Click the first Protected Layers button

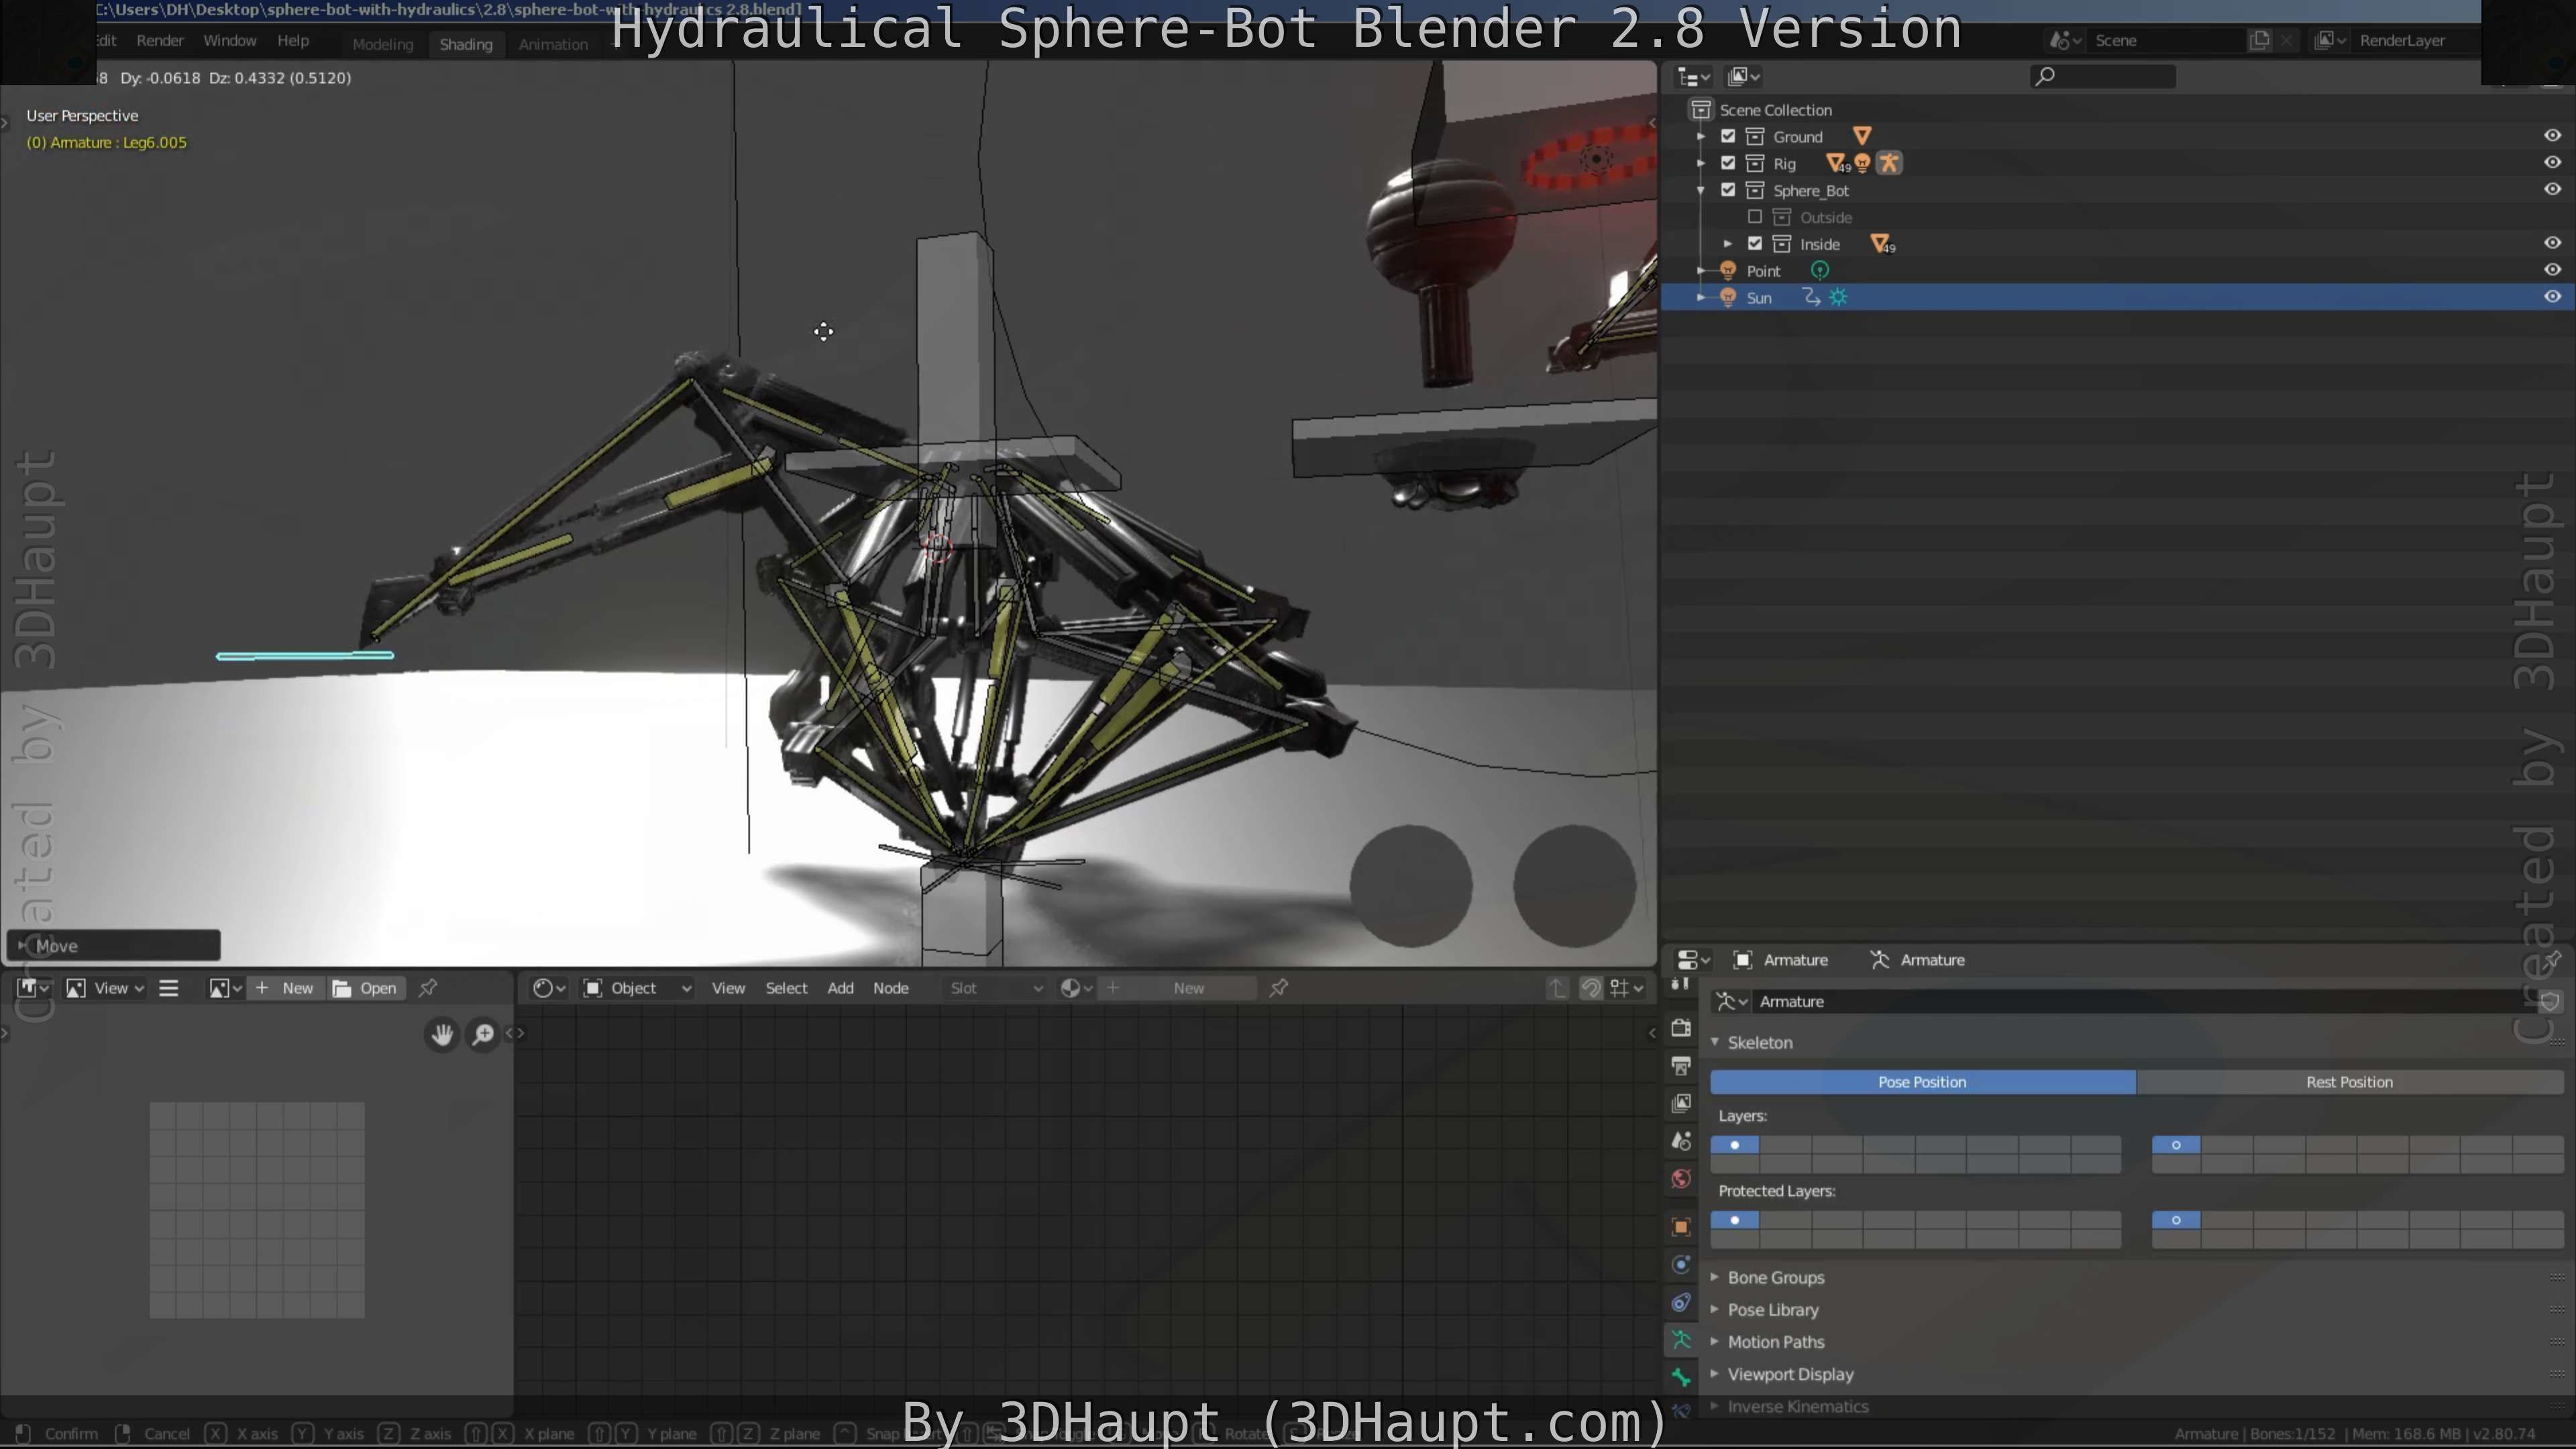[x=1735, y=1220]
